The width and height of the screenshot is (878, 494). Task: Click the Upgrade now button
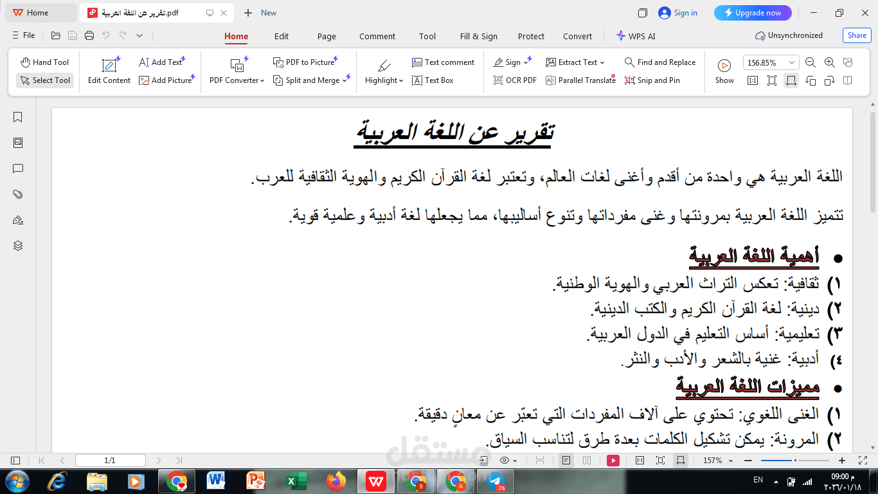pos(753,12)
